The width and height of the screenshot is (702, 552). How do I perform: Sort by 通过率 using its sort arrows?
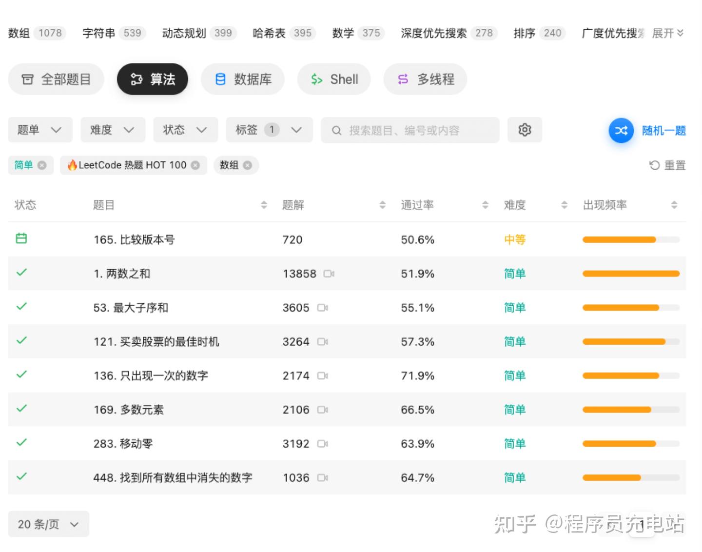point(485,205)
